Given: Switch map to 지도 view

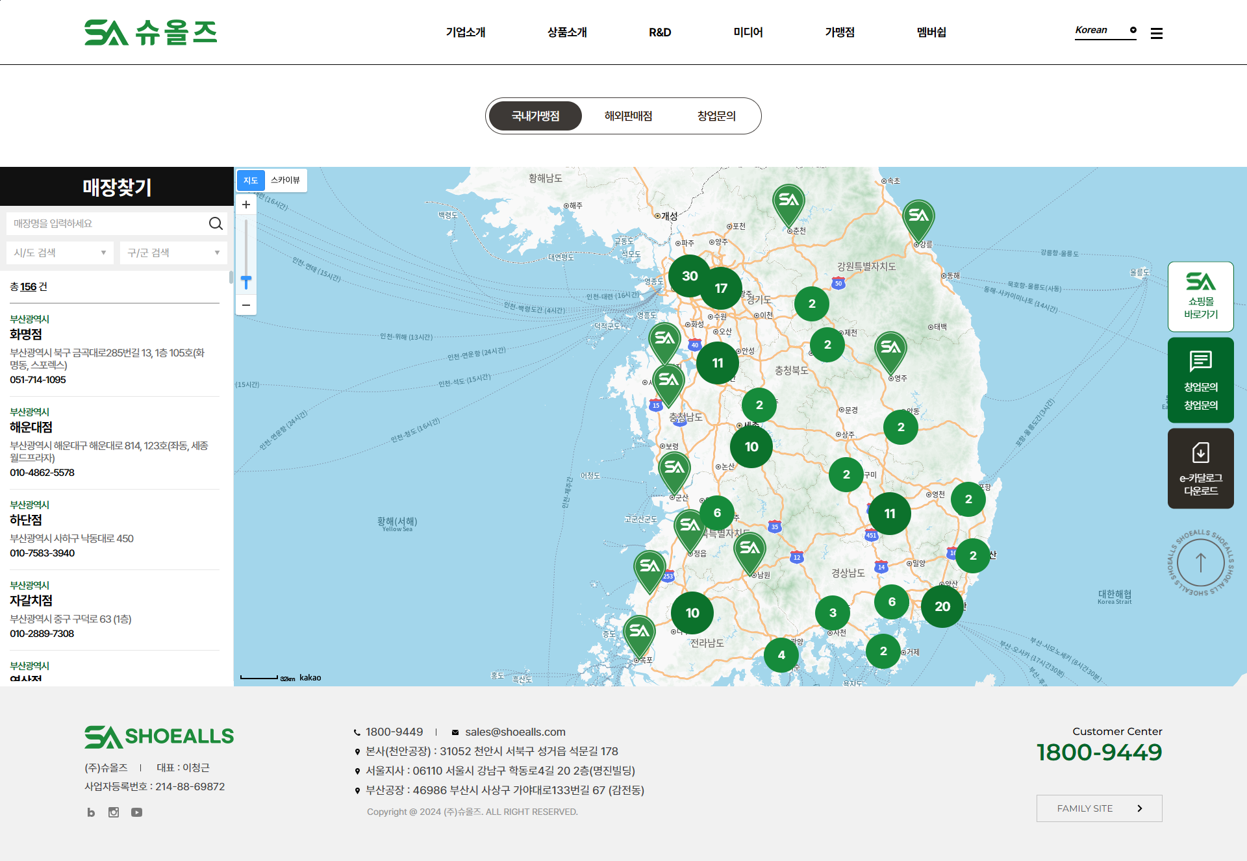Looking at the screenshot, I should 251,181.
